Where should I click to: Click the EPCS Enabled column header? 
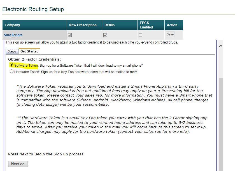(x=146, y=25)
